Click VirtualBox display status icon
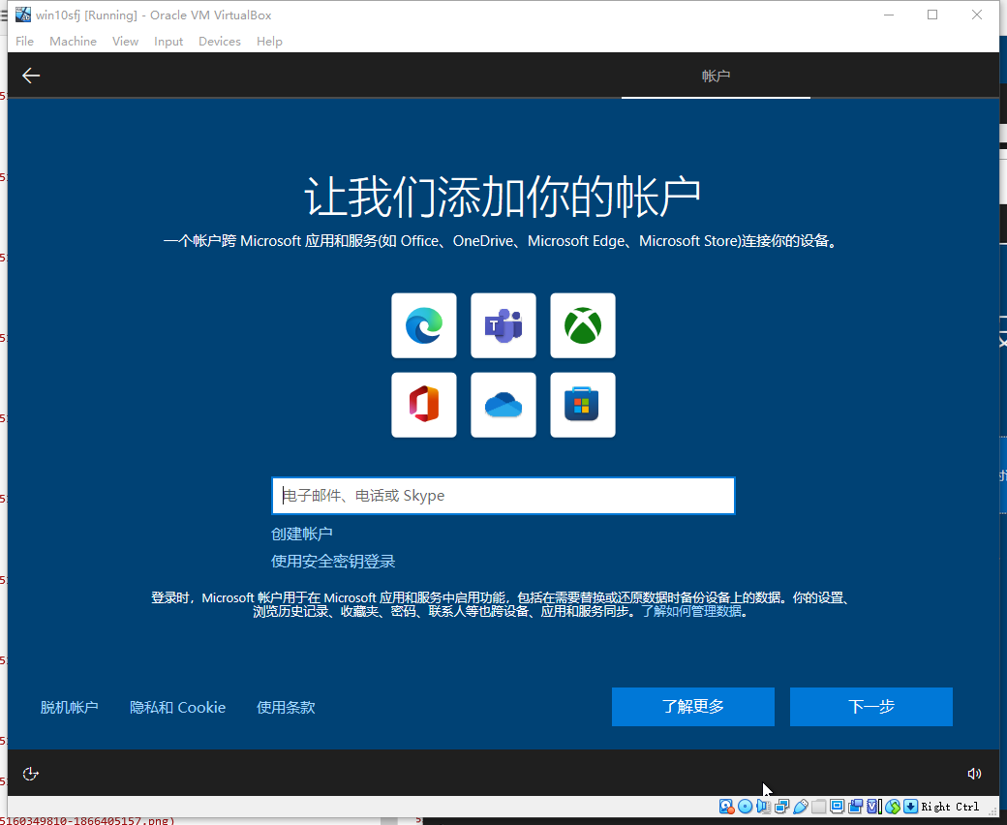This screenshot has height=825, width=1007. click(837, 807)
